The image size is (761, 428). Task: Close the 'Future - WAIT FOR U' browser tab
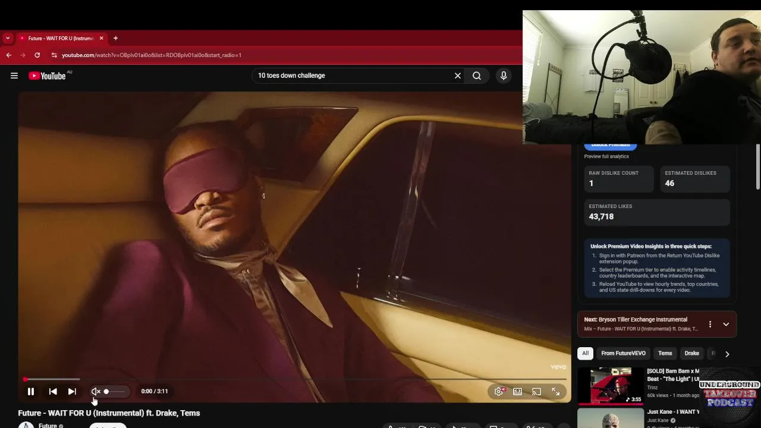101,38
